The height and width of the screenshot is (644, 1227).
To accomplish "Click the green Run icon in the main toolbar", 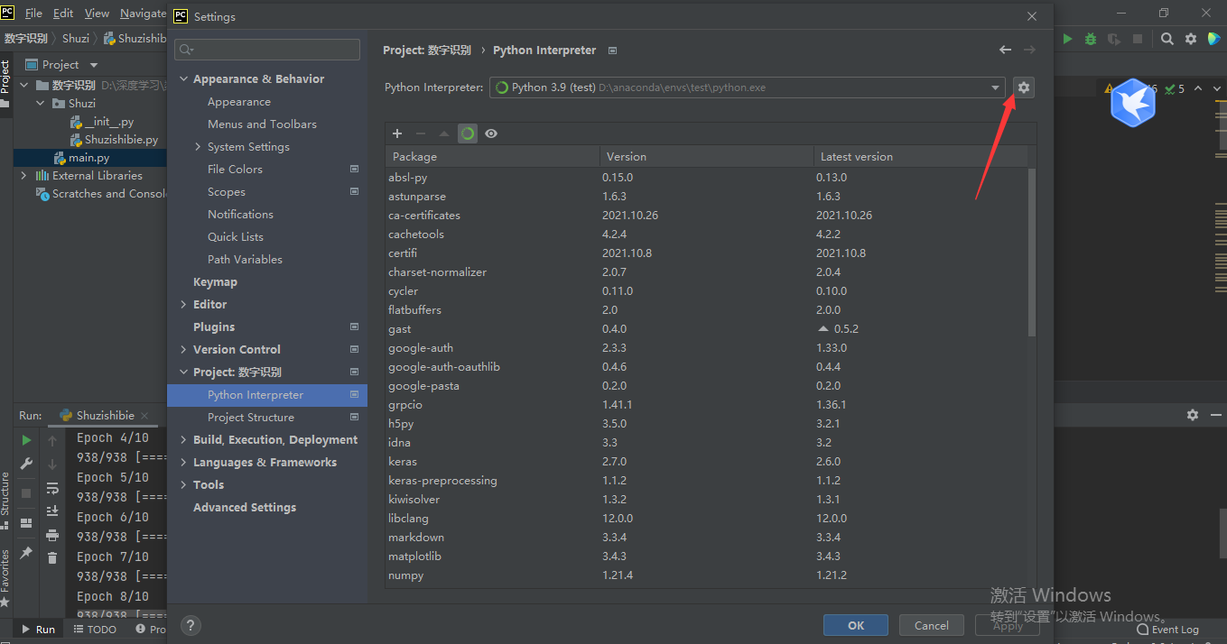I will pyautogui.click(x=1068, y=39).
